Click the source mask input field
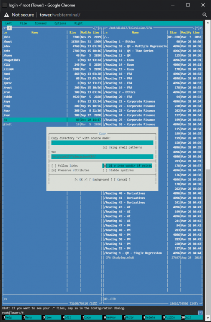 [x=102, y=143]
